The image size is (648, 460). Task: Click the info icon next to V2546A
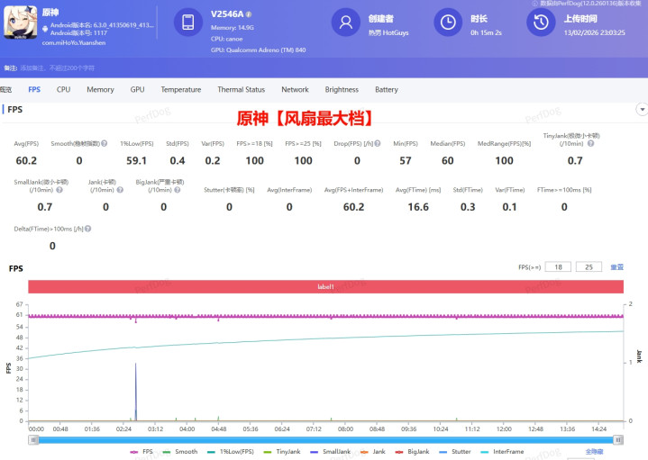(249, 15)
